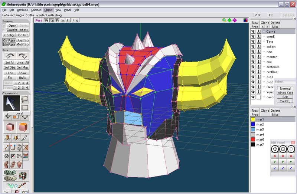This screenshot has height=194, width=297.
Task: Click the Edit Panel rotate circle icon
Action: point(291,149)
